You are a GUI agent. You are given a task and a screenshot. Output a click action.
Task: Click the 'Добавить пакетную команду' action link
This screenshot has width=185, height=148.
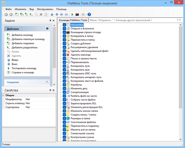point(28,39)
